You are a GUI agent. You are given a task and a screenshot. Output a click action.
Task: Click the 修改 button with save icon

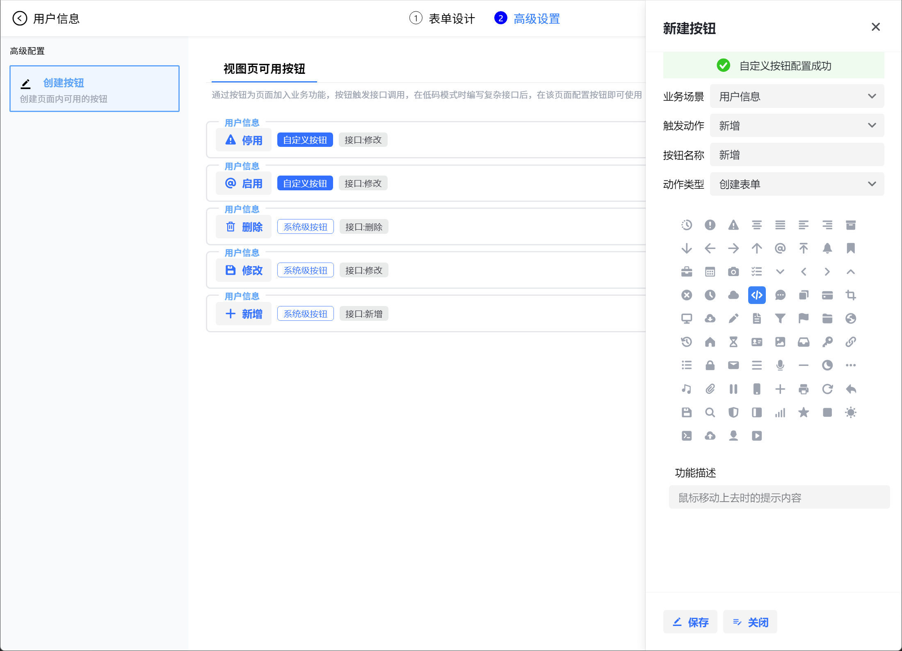coord(244,270)
